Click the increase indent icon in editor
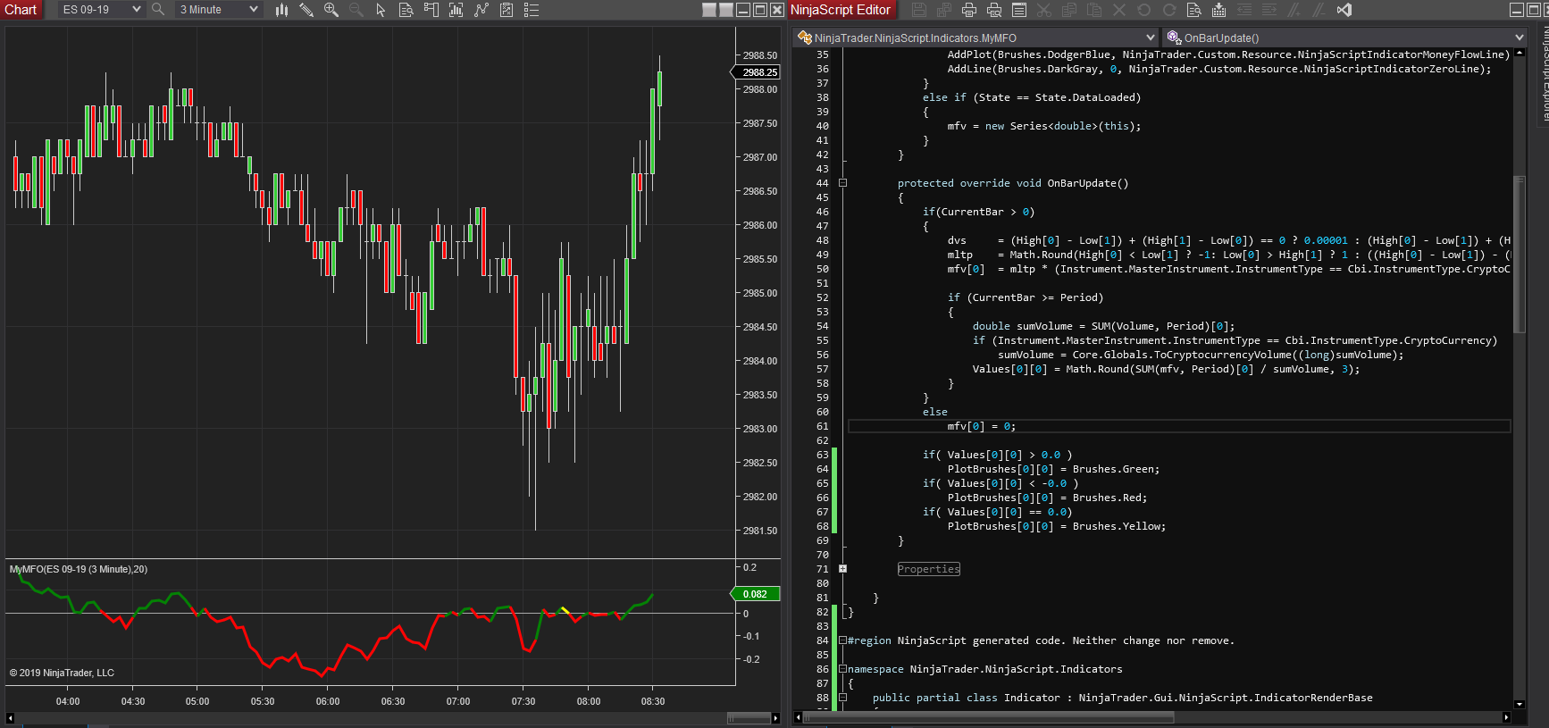Screen dimensions: 1549x728 point(1269,10)
